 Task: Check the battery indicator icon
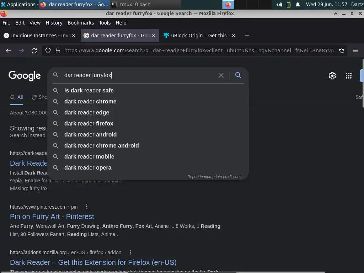pos(289,4)
